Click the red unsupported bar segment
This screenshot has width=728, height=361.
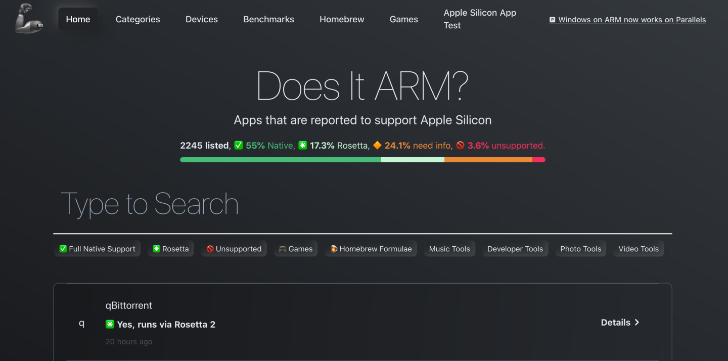pos(539,160)
